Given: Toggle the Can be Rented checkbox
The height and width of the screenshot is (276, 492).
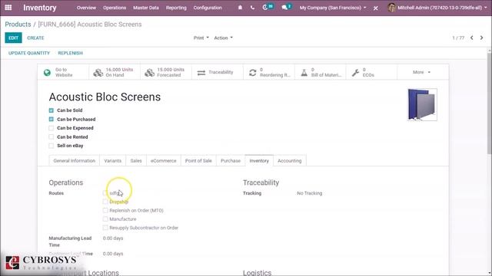Looking at the screenshot, I should [x=52, y=136].
